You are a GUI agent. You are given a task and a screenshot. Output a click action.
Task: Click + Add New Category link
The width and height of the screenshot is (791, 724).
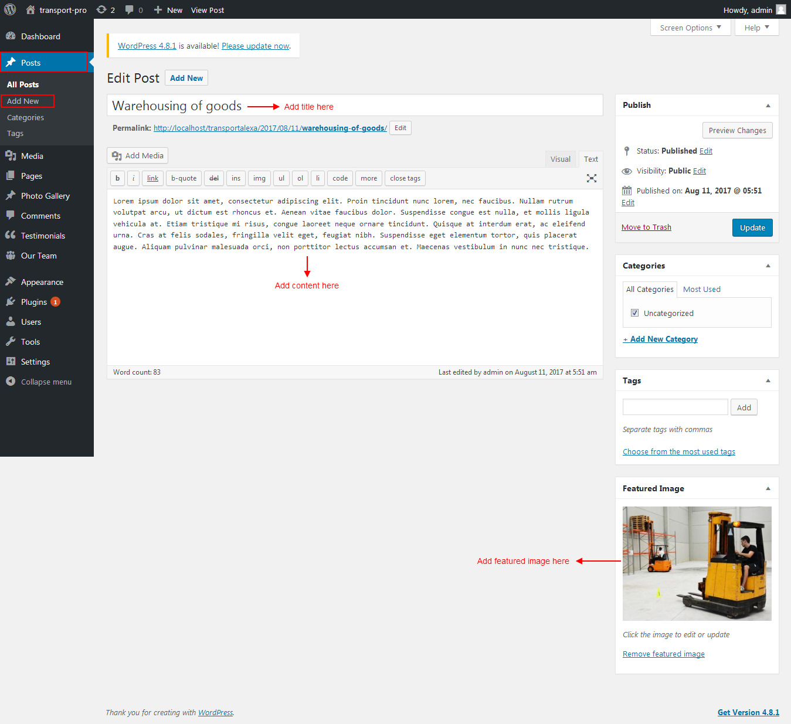tap(660, 339)
